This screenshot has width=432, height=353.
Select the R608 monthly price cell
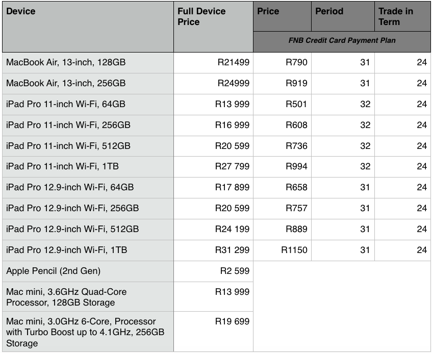click(x=296, y=125)
